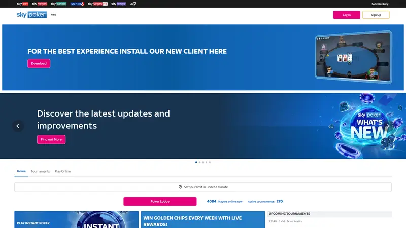
Task: Open the Sky Casino logo link
Action: tap(58, 4)
